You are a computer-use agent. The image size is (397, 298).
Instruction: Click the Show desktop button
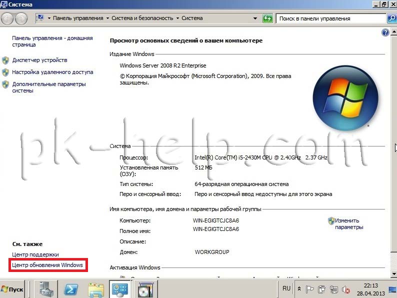click(x=392, y=289)
